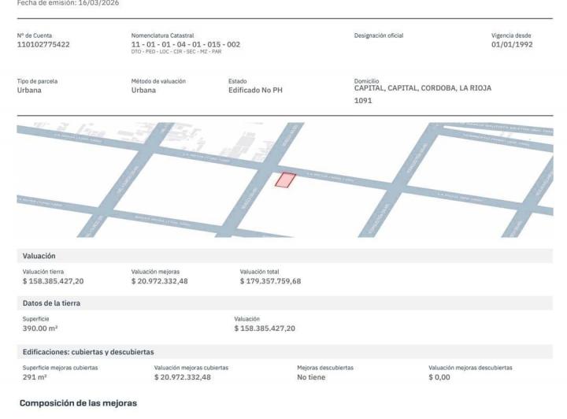This screenshot has height=419, width=567.
Task: Select the Valuación amount in Datos de la tierra
Action: [265, 328]
